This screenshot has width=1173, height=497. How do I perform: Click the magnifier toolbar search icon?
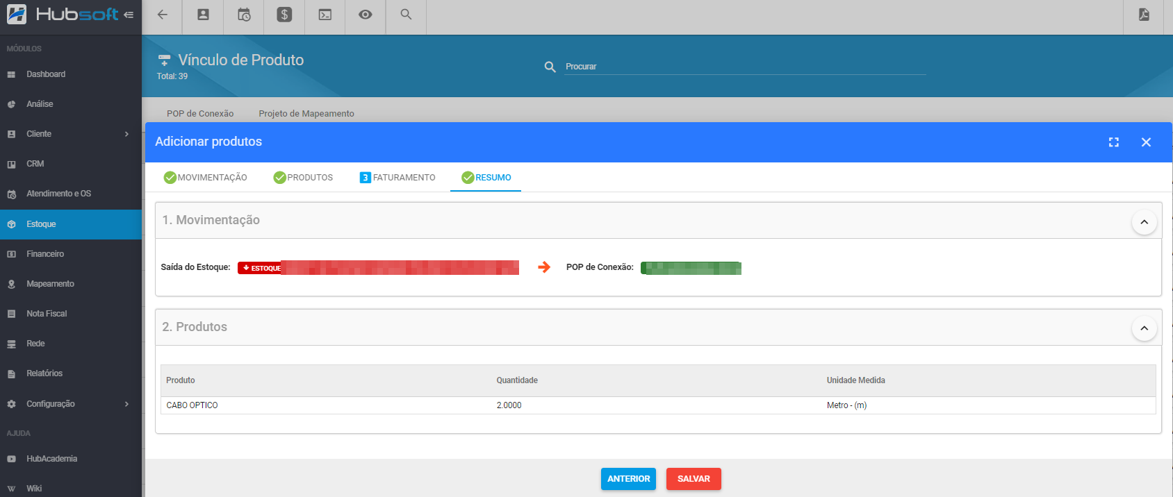[407, 15]
